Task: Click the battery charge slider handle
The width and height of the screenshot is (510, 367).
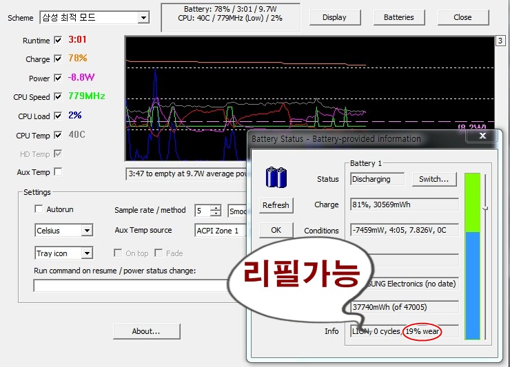Action: (485, 208)
